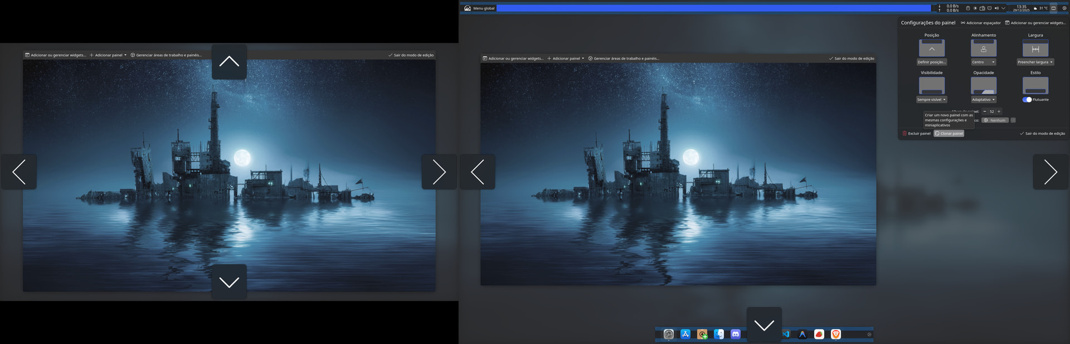Open the strawberry app in the dock
Screen dimensions: 1070x344
819,334
